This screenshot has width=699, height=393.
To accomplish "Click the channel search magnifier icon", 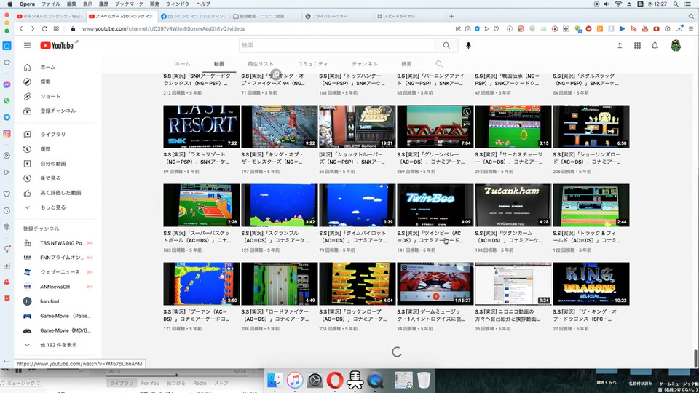I will point(439,64).
